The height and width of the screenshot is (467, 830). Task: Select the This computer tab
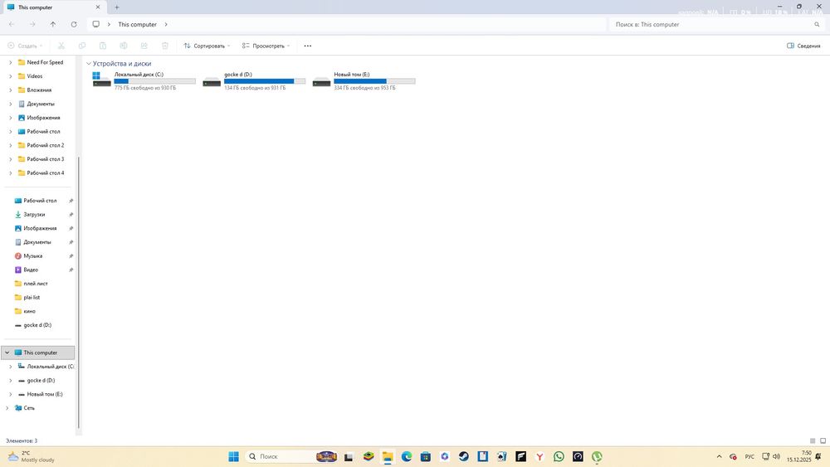[55, 7]
